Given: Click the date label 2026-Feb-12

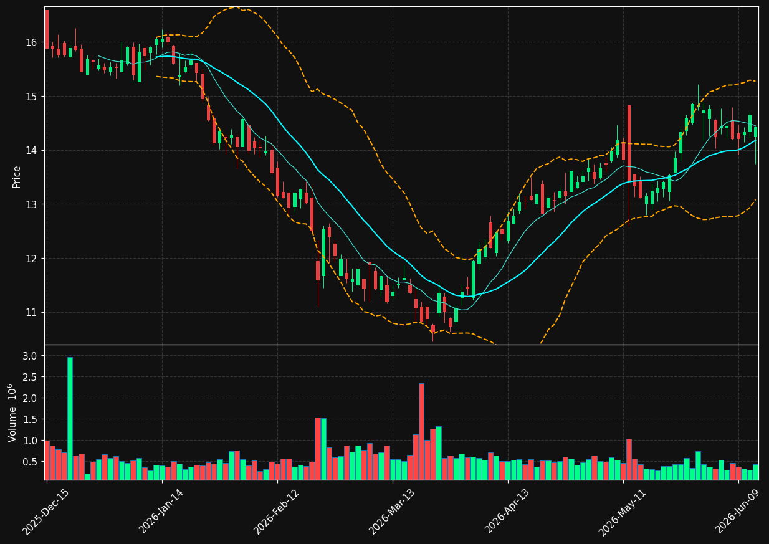Looking at the screenshot, I should 277,512.
